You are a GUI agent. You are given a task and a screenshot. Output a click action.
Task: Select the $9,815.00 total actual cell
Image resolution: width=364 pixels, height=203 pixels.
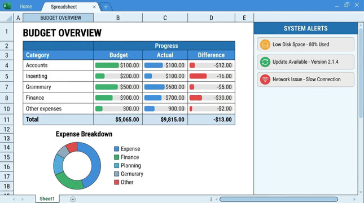[x=165, y=120]
